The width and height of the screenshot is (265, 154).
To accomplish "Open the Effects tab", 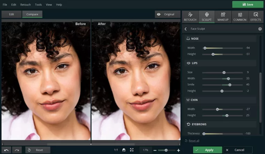I will (256, 17).
